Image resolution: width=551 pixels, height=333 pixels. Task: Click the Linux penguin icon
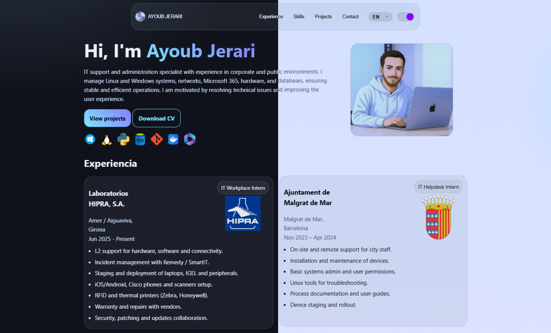pos(107,139)
